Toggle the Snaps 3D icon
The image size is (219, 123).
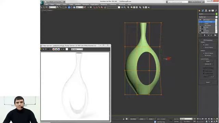coord(94,7)
